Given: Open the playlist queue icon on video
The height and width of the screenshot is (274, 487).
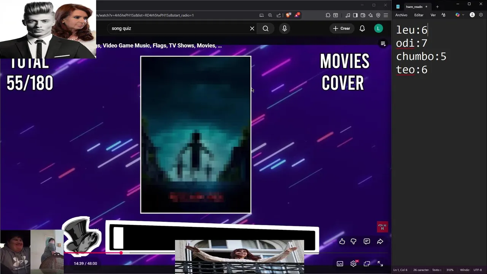Looking at the screenshot, I should click(x=383, y=44).
